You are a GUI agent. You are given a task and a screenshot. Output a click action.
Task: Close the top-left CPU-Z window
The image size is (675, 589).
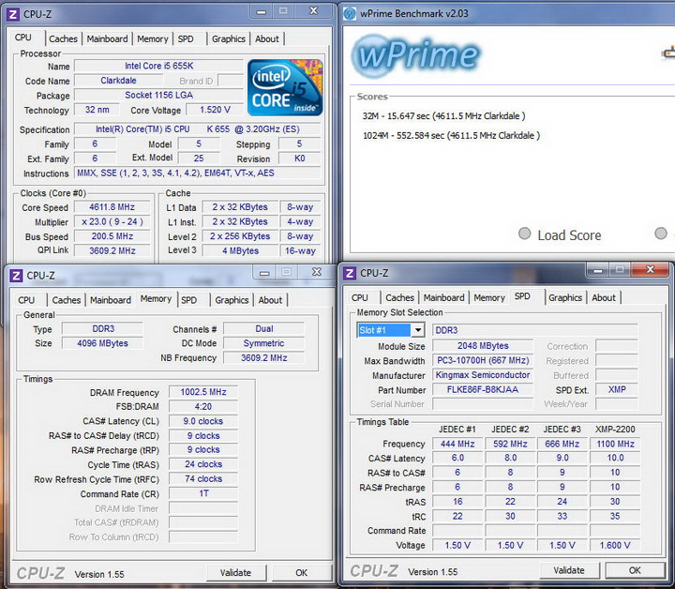(313, 10)
